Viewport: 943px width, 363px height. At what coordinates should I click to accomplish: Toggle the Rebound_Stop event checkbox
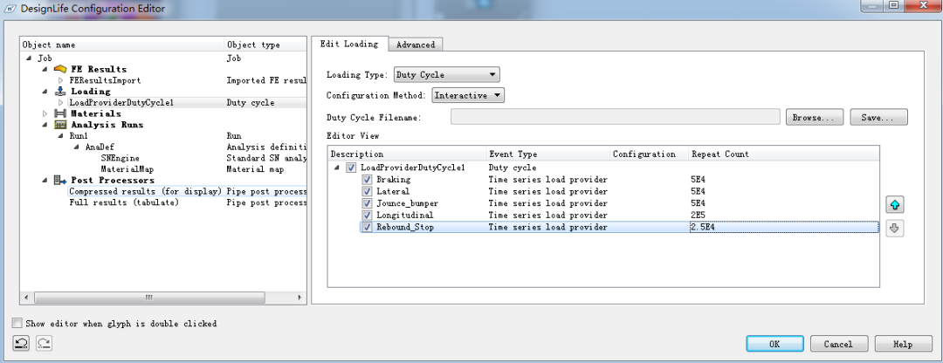click(367, 227)
